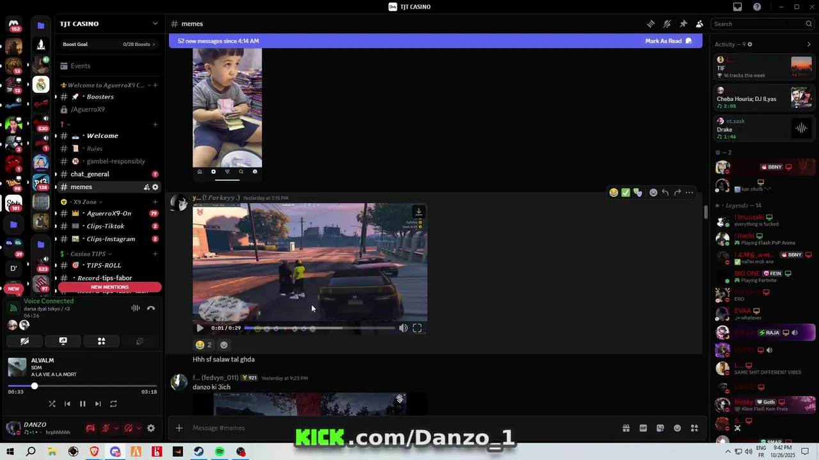Toggle the joy reaction with count 2
The height and width of the screenshot is (460, 819).
click(x=203, y=345)
